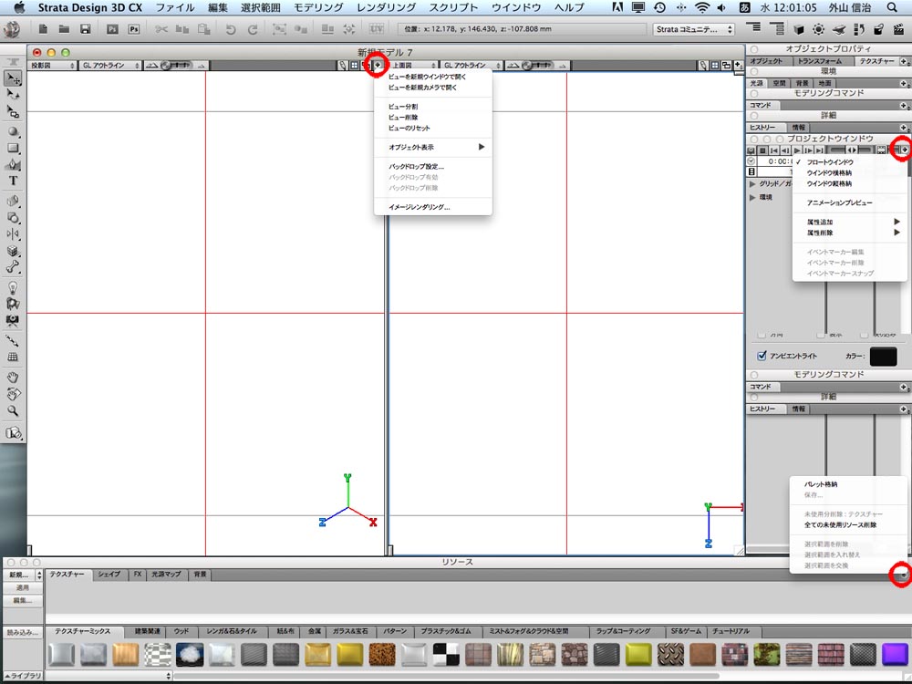Click the plus menu icon in Project Window
Image resolution: width=912 pixels, height=684 pixels.
pyautogui.click(x=904, y=150)
